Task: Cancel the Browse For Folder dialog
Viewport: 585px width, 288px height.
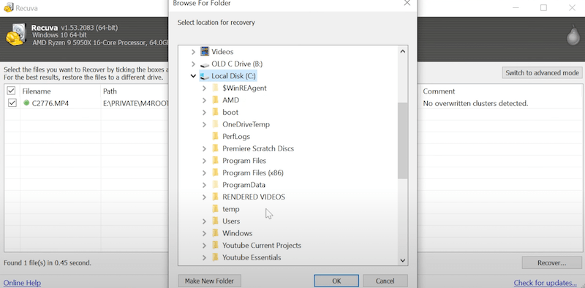Action: (x=385, y=281)
